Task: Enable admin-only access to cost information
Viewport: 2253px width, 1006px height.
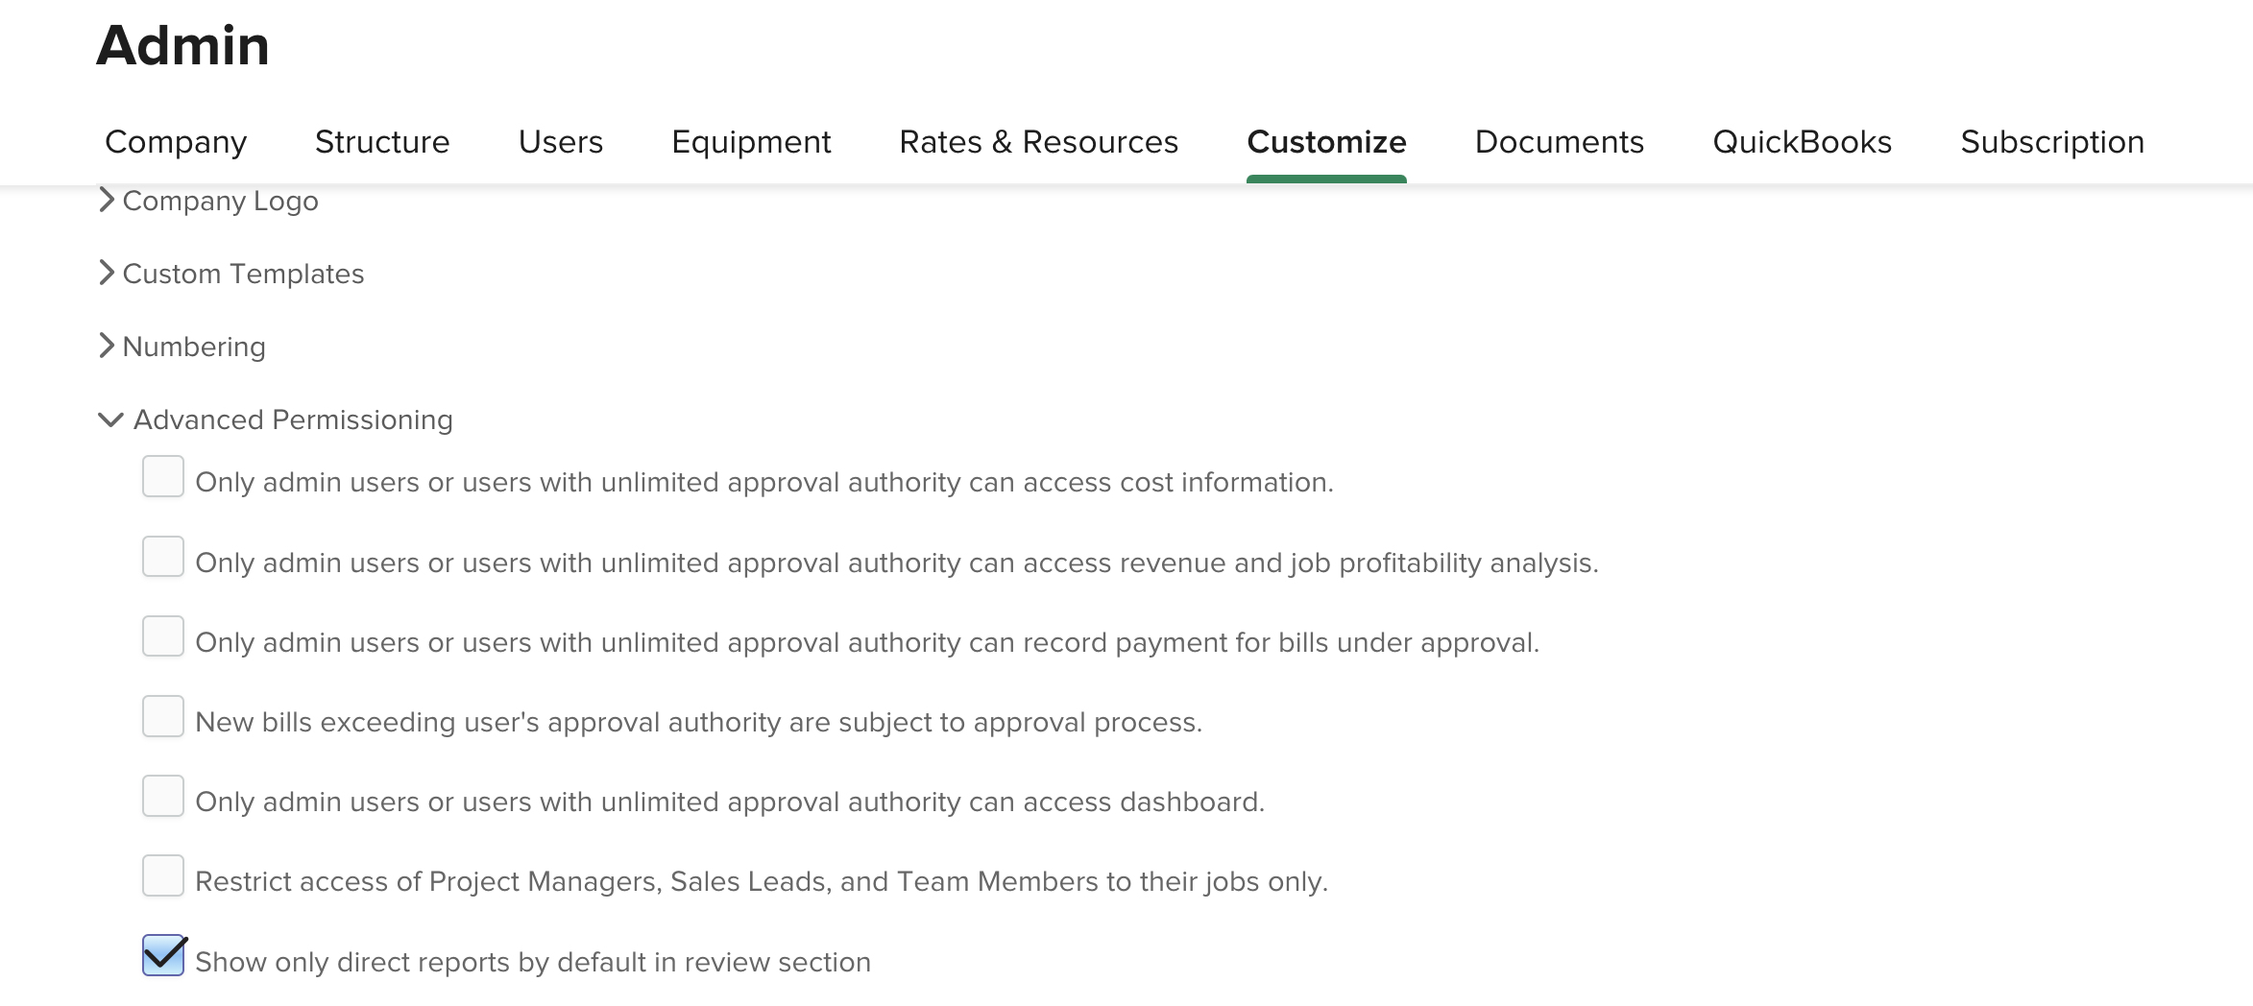Action: pyautogui.click(x=163, y=477)
